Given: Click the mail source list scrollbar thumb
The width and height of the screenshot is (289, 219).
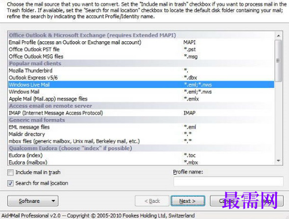Looking at the screenshot, I should 278,60.
